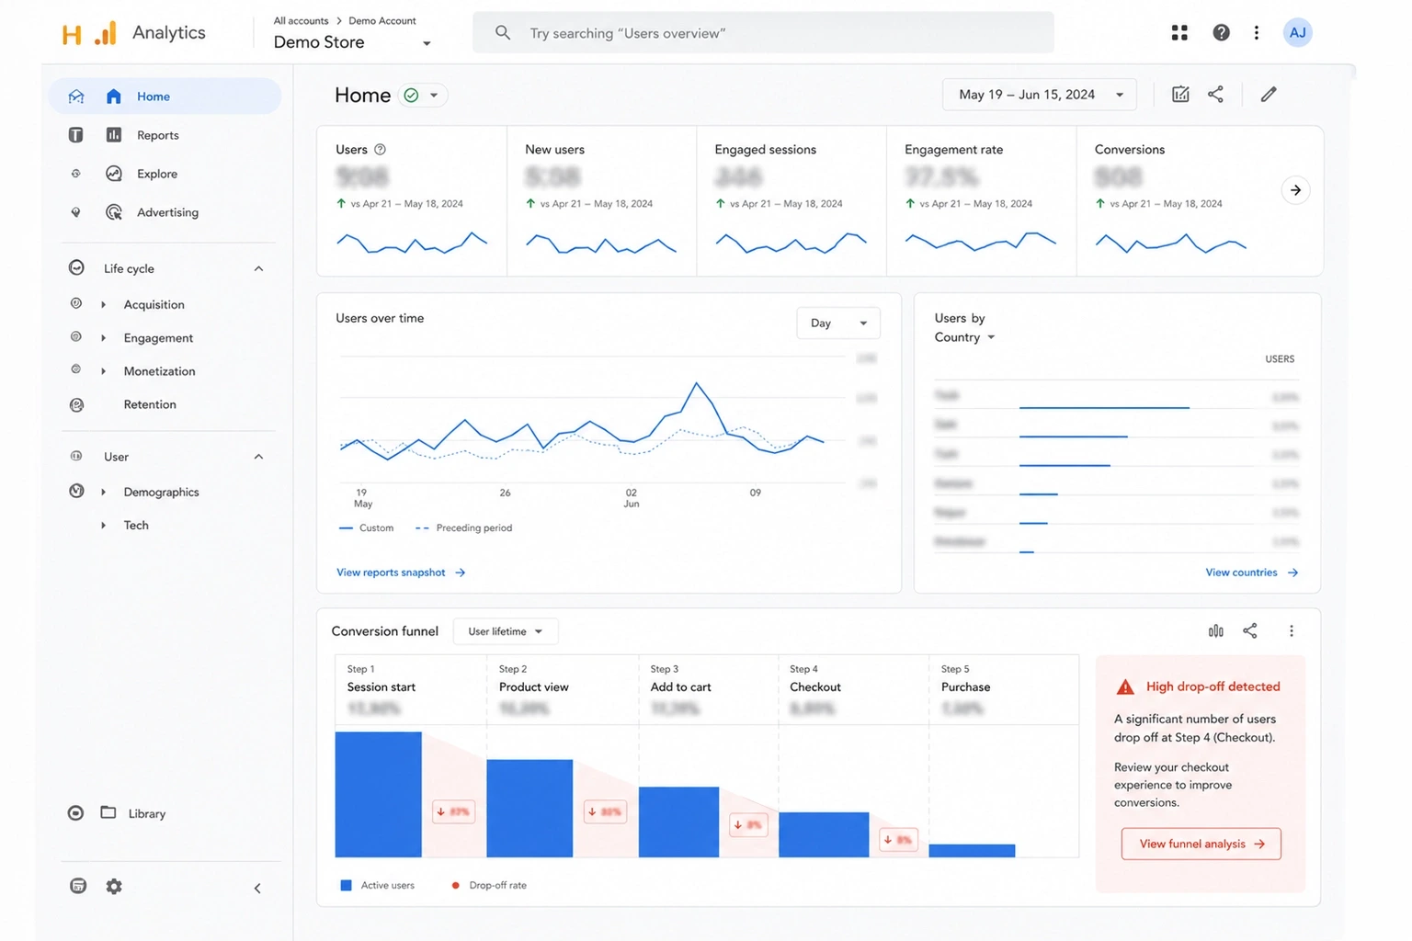Open the top bar three-dot menu
The image size is (1412, 941).
tap(1257, 33)
